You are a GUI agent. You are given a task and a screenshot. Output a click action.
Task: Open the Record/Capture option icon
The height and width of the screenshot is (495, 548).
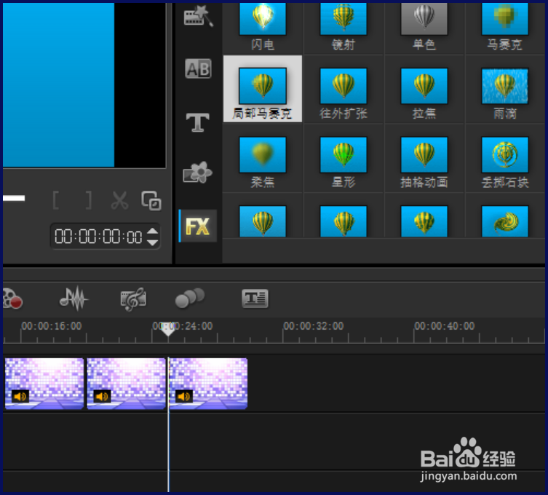tap(12, 298)
